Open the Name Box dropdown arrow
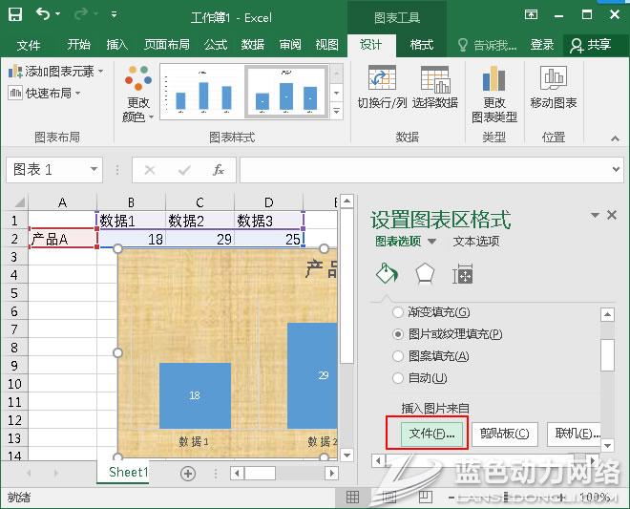Image resolution: width=630 pixels, height=509 pixels. pos(94,170)
